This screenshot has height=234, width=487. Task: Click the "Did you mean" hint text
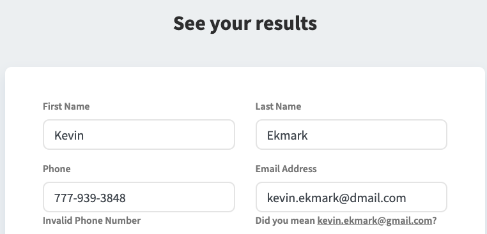285,221
